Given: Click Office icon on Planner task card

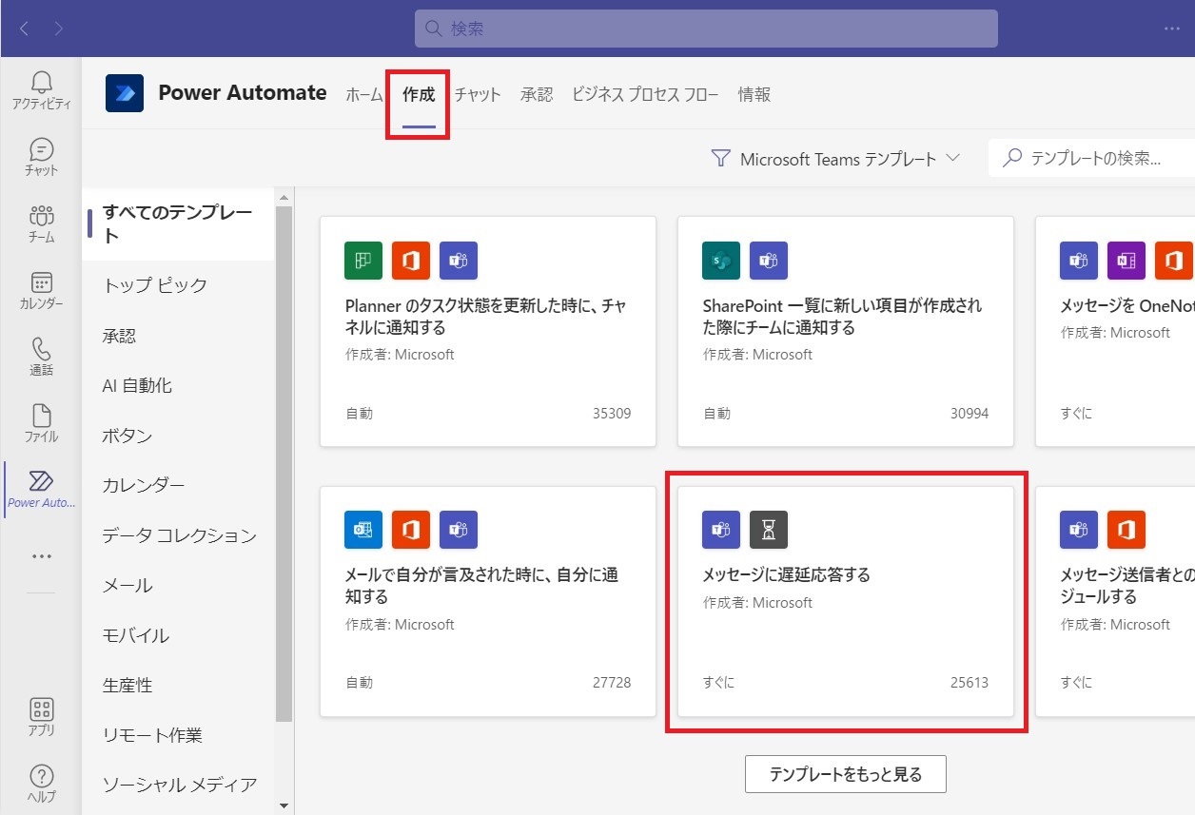Looking at the screenshot, I should 411,261.
